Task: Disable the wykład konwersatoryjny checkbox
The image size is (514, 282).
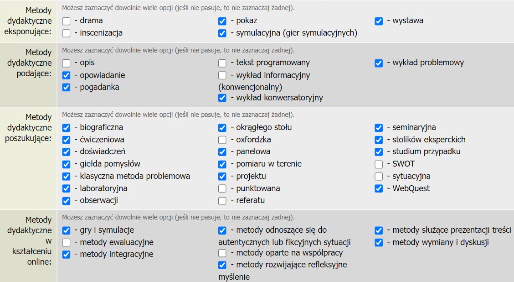Action: coord(222,98)
